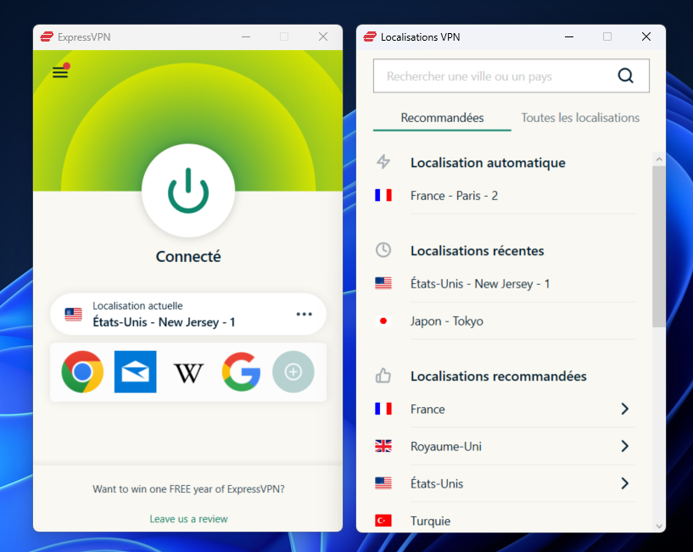Launch Chrome from the ExpressVPN shortcuts

coord(82,371)
